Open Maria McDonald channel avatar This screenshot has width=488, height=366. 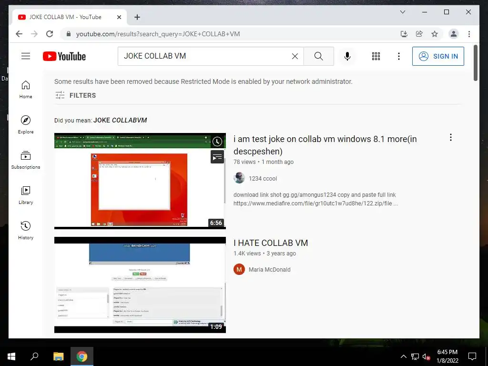click(239, 269)
